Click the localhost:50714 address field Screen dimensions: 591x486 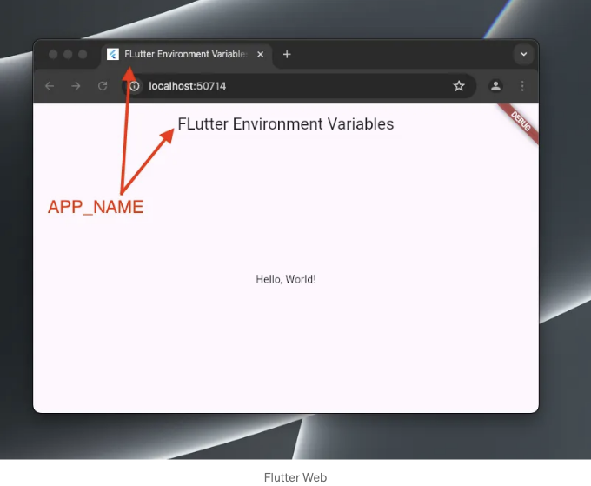pyautogui.click(x=299, y=86)
